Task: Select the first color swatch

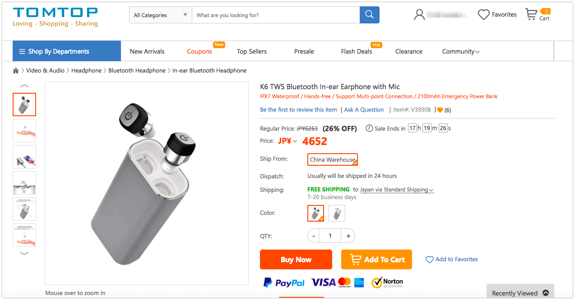Action: [x=315, y=213]
